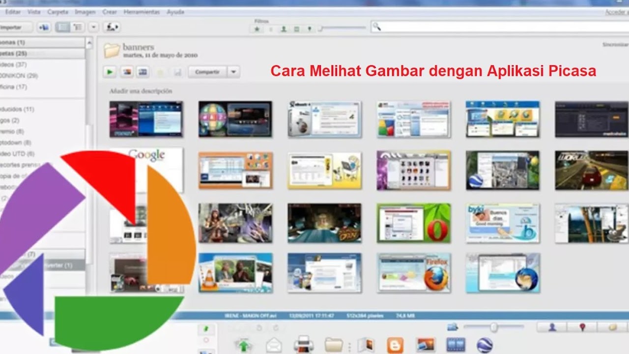Toggle the Tags panel yellow tag button
Screen dimensions: 629x354
click(612, 327)
